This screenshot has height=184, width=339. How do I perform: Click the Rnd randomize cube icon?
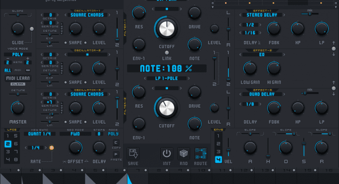pos(184,153)
